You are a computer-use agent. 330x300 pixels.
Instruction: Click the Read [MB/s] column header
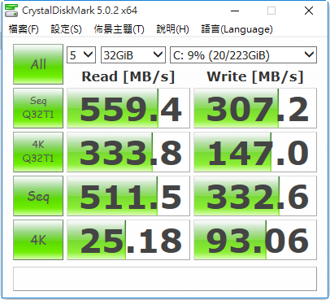point(128,76)
